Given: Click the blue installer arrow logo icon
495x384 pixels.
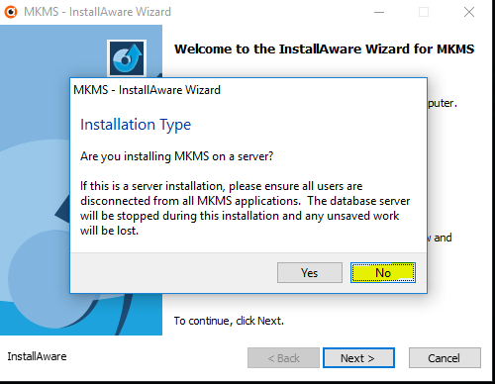Looking at the screenshot, I should point(127,58).
